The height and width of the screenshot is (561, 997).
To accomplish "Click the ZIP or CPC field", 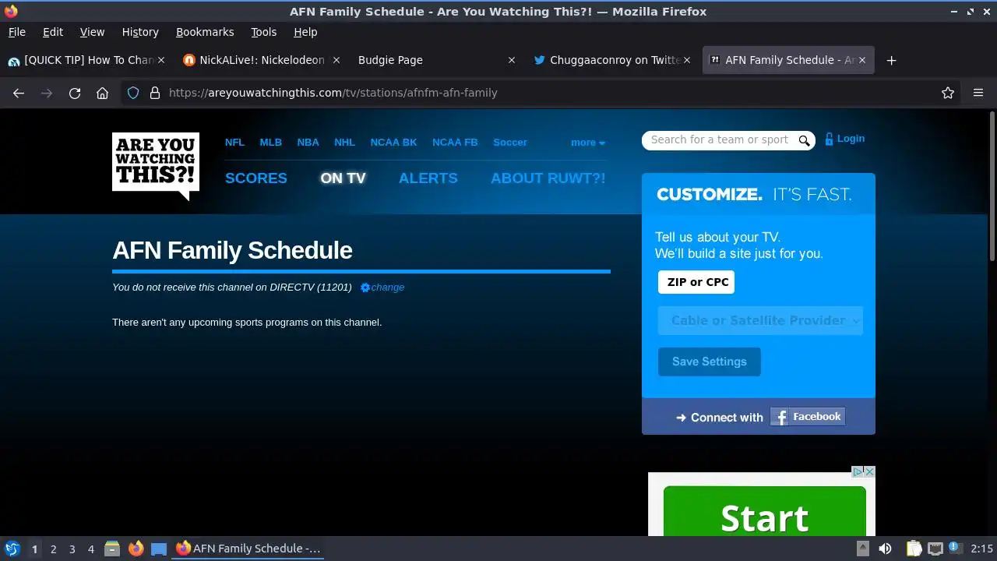I will [696, 282].
